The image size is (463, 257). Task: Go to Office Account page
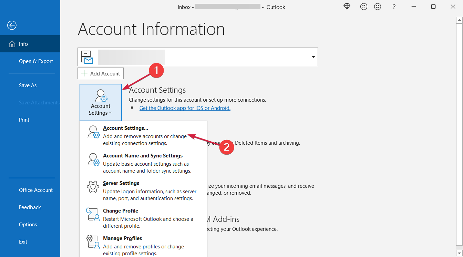(36, 190)
